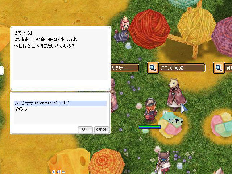Dismiss the dialog using the cancel button
This screenshot has height=174, width=232.
click(x=101, y=130)
